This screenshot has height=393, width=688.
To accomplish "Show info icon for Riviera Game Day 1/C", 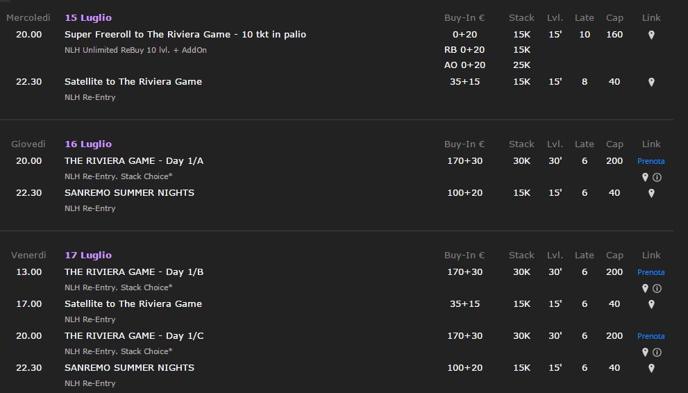I will (x=657, y=352).
